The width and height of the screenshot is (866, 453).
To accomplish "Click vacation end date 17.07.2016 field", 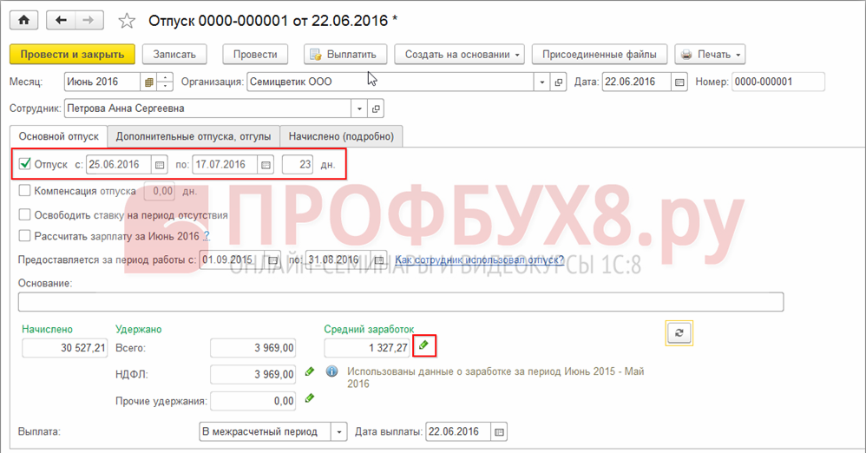I will 226,165.
